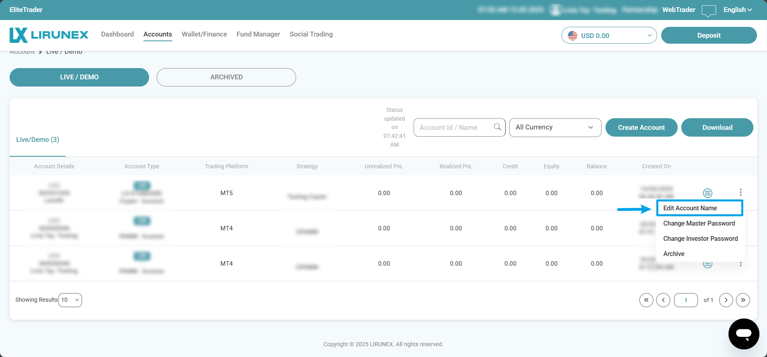Expand the All Currency dropdown
Image resolution: width=767 pixels, height=357 pixels.
(555, 127)
